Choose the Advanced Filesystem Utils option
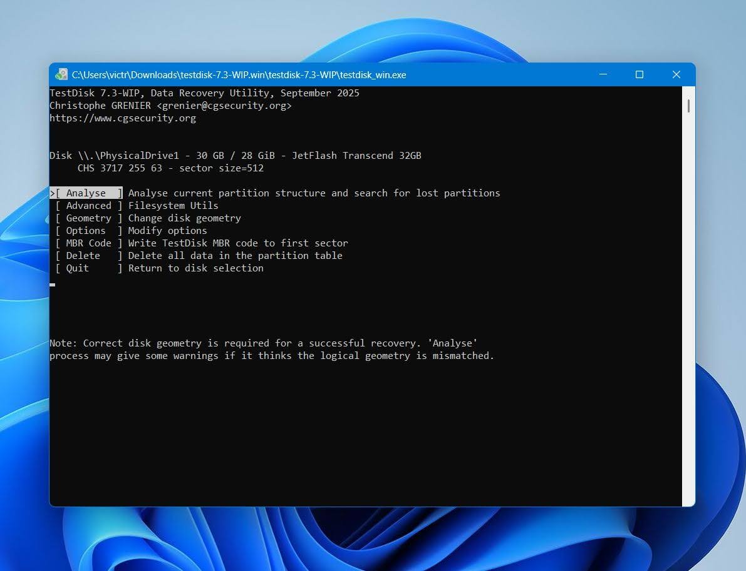Viewport: 746px width, 571px height. pos(88,206)
